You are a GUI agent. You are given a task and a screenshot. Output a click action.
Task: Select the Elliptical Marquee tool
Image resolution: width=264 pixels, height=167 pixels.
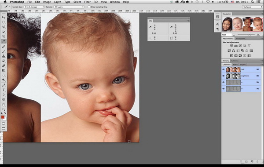click(4, 22)
